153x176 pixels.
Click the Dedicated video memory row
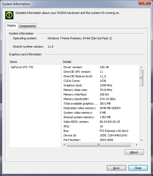pos(101,108)
